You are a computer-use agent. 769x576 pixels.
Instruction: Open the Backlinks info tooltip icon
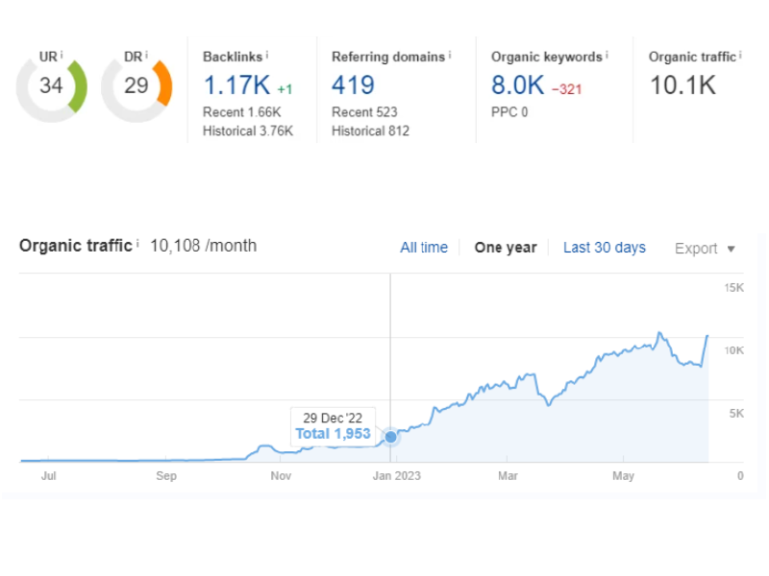coord(267,55)
